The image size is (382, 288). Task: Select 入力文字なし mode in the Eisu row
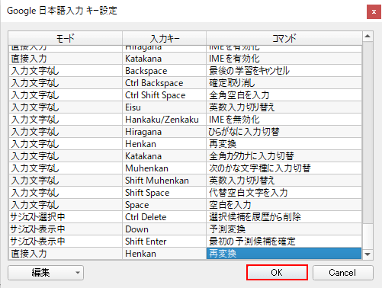coord(66,107)
